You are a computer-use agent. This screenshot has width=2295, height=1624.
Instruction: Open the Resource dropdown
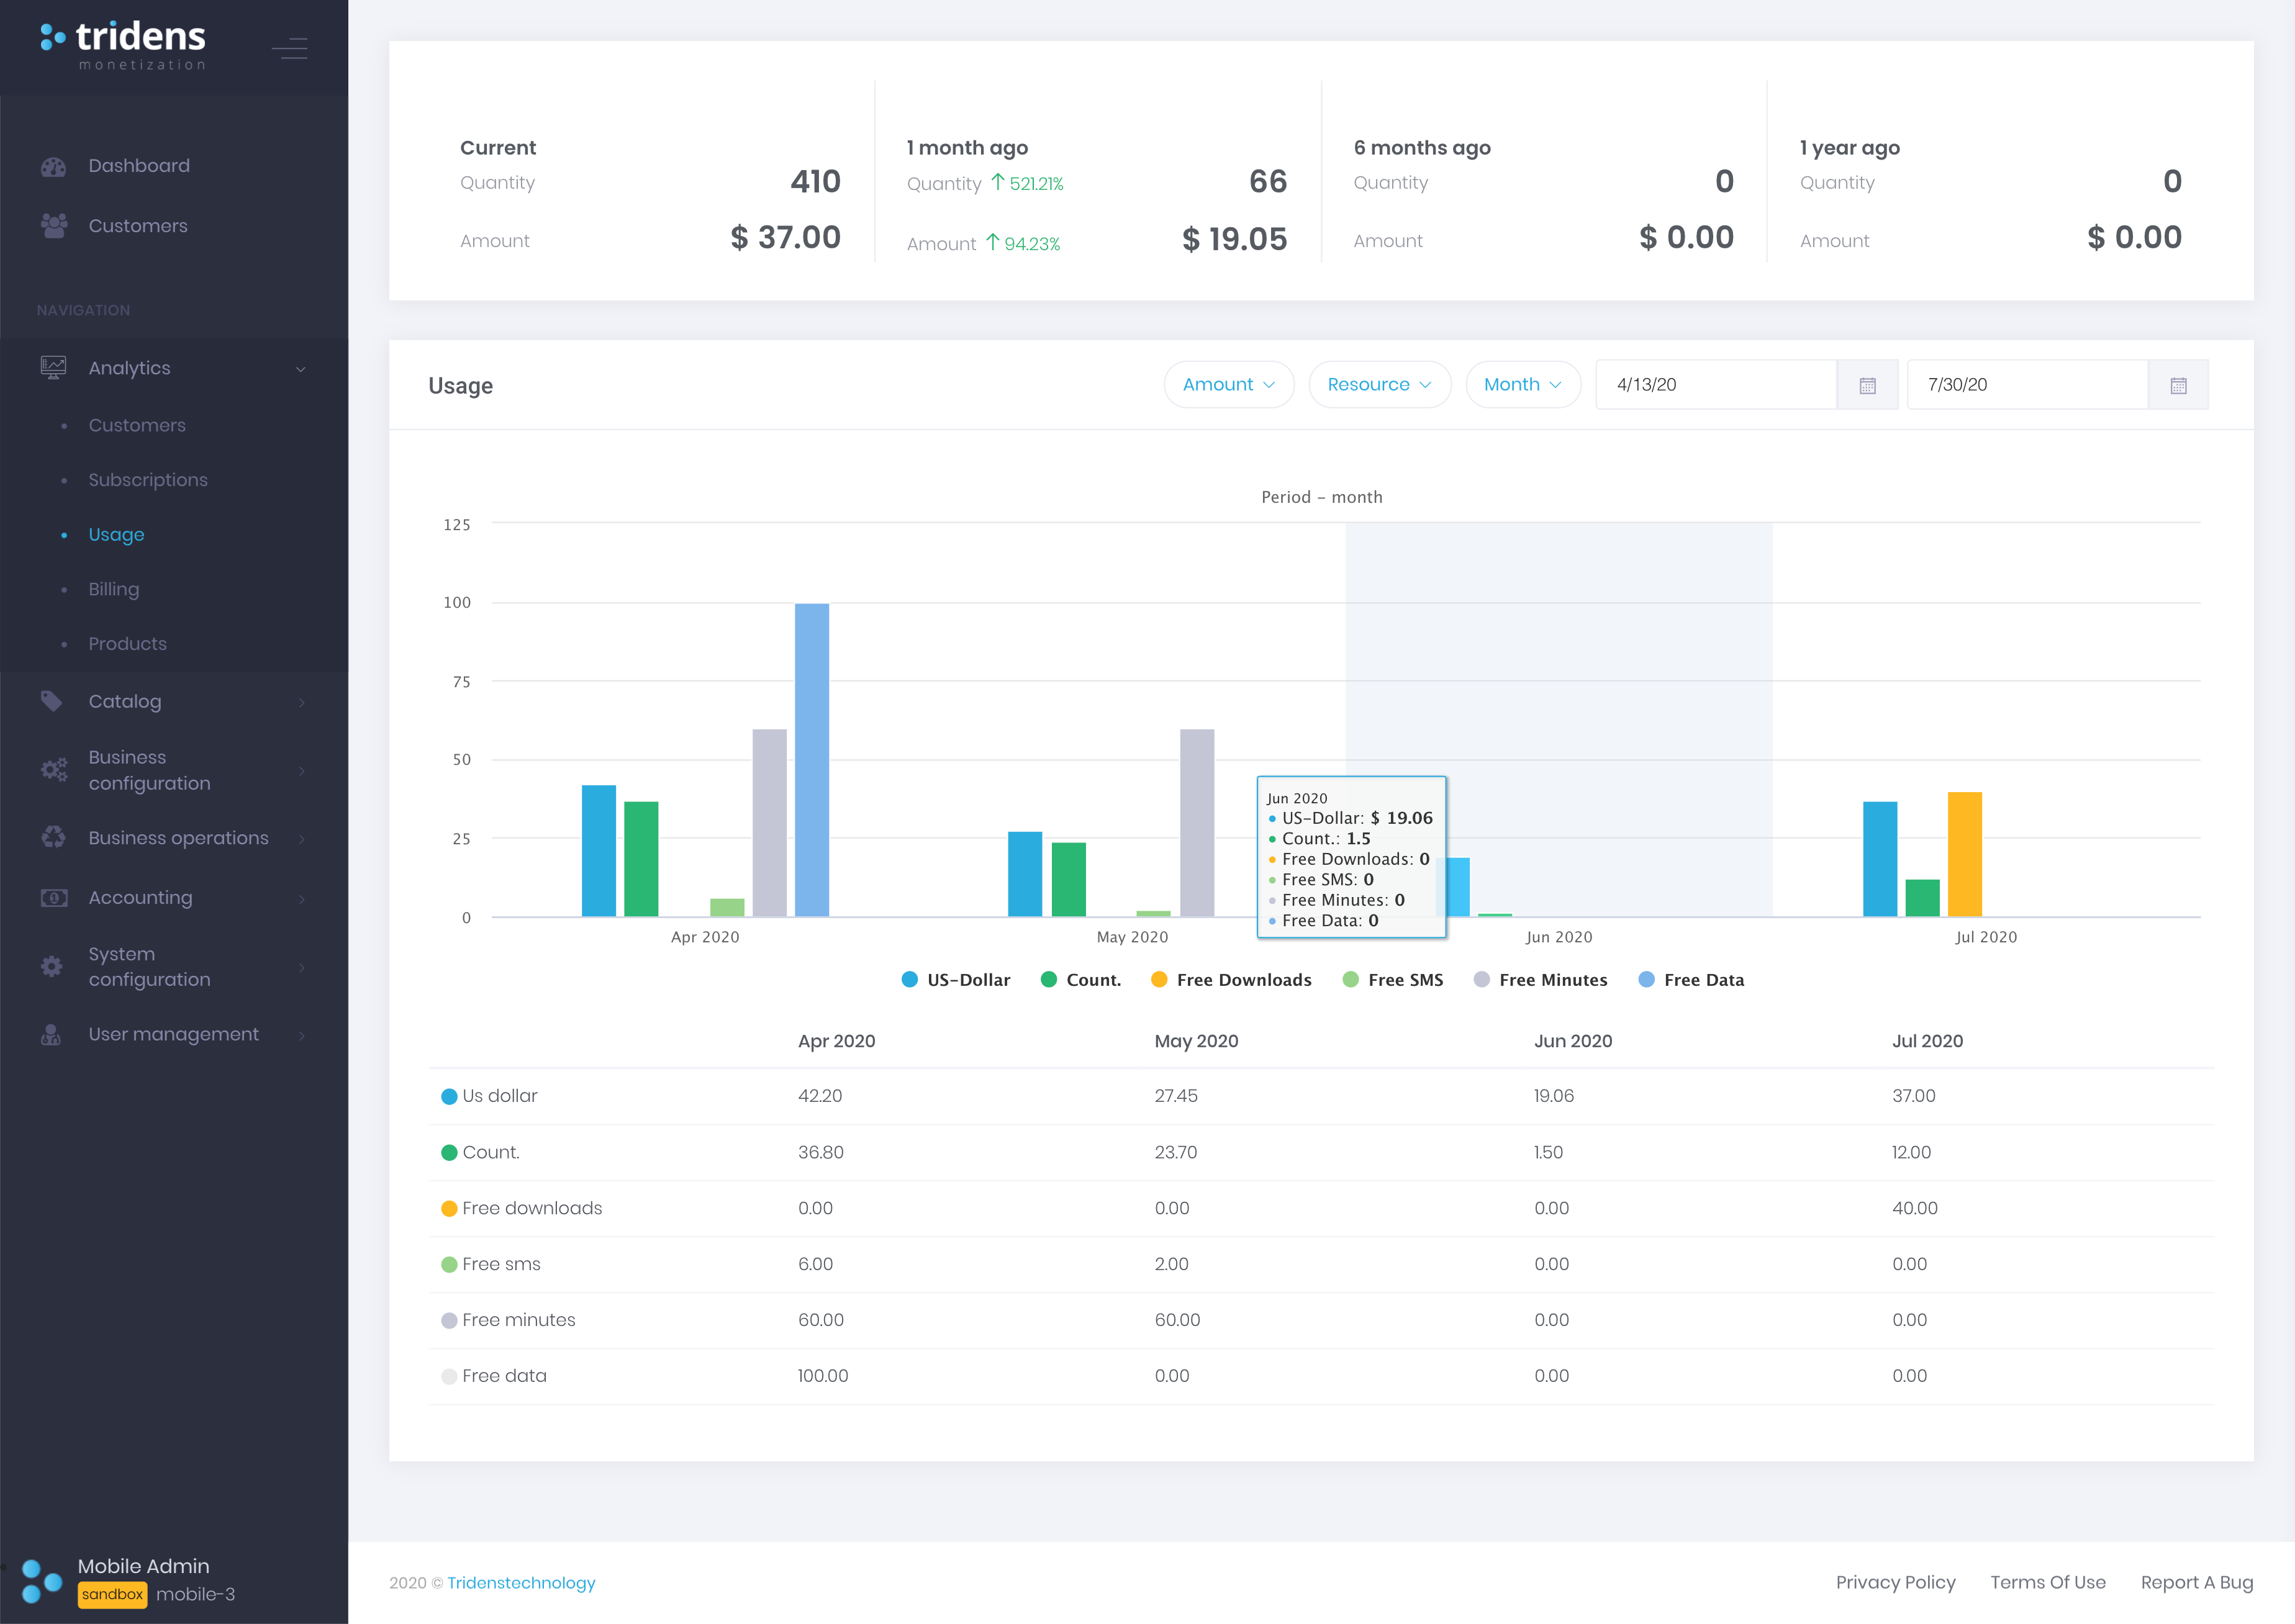coord(1379,385)
